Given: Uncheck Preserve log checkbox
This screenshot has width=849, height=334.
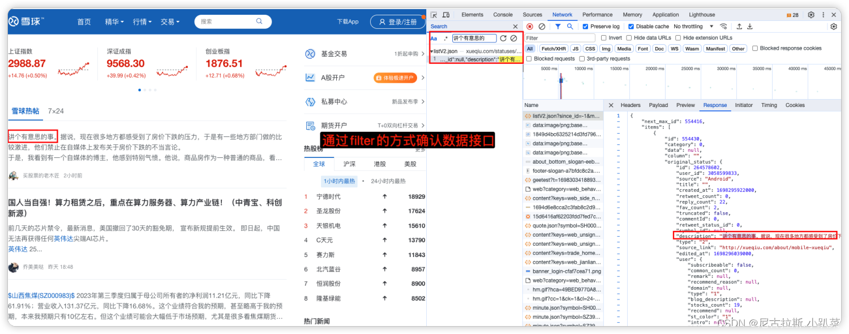Looking at the screenshot, I should (585, 27).
